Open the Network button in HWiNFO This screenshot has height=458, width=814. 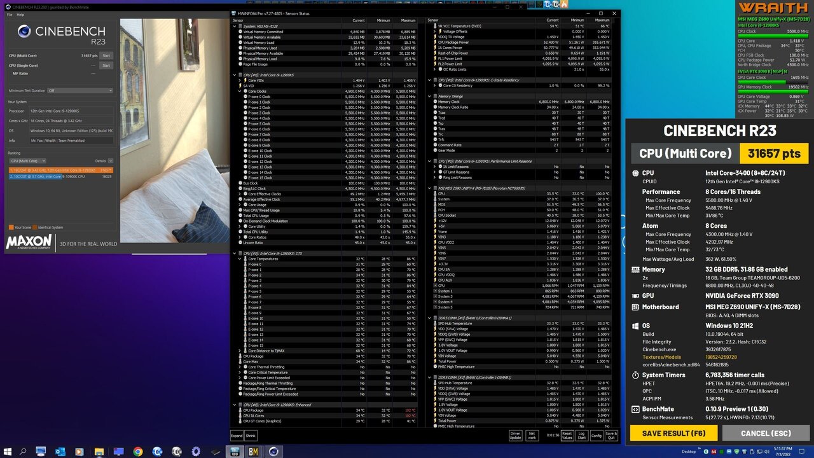point(532,436)
